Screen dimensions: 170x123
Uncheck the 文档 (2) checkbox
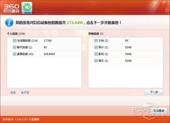[x=96, y=40]
